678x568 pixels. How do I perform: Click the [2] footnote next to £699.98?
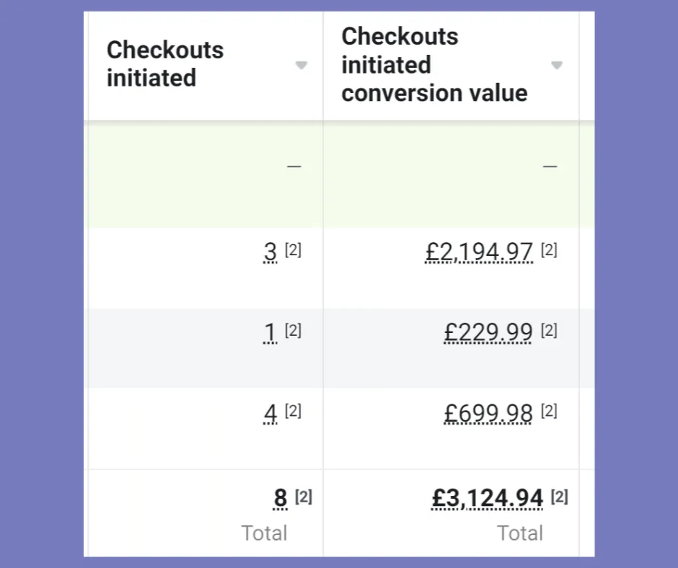click(x=549, y=411)
